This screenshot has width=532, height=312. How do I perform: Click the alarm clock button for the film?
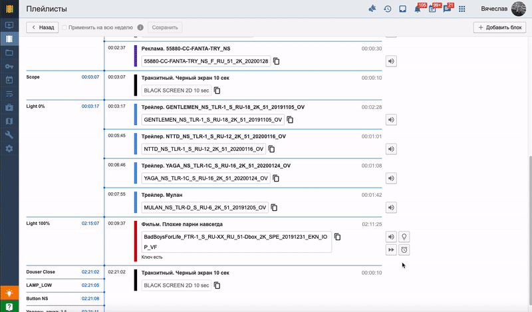[404, 250]
